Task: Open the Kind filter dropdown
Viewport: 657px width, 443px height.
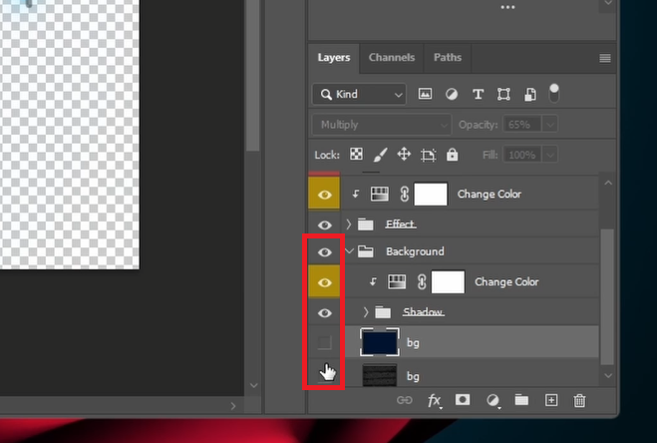Action: click(x=359, y=94)
